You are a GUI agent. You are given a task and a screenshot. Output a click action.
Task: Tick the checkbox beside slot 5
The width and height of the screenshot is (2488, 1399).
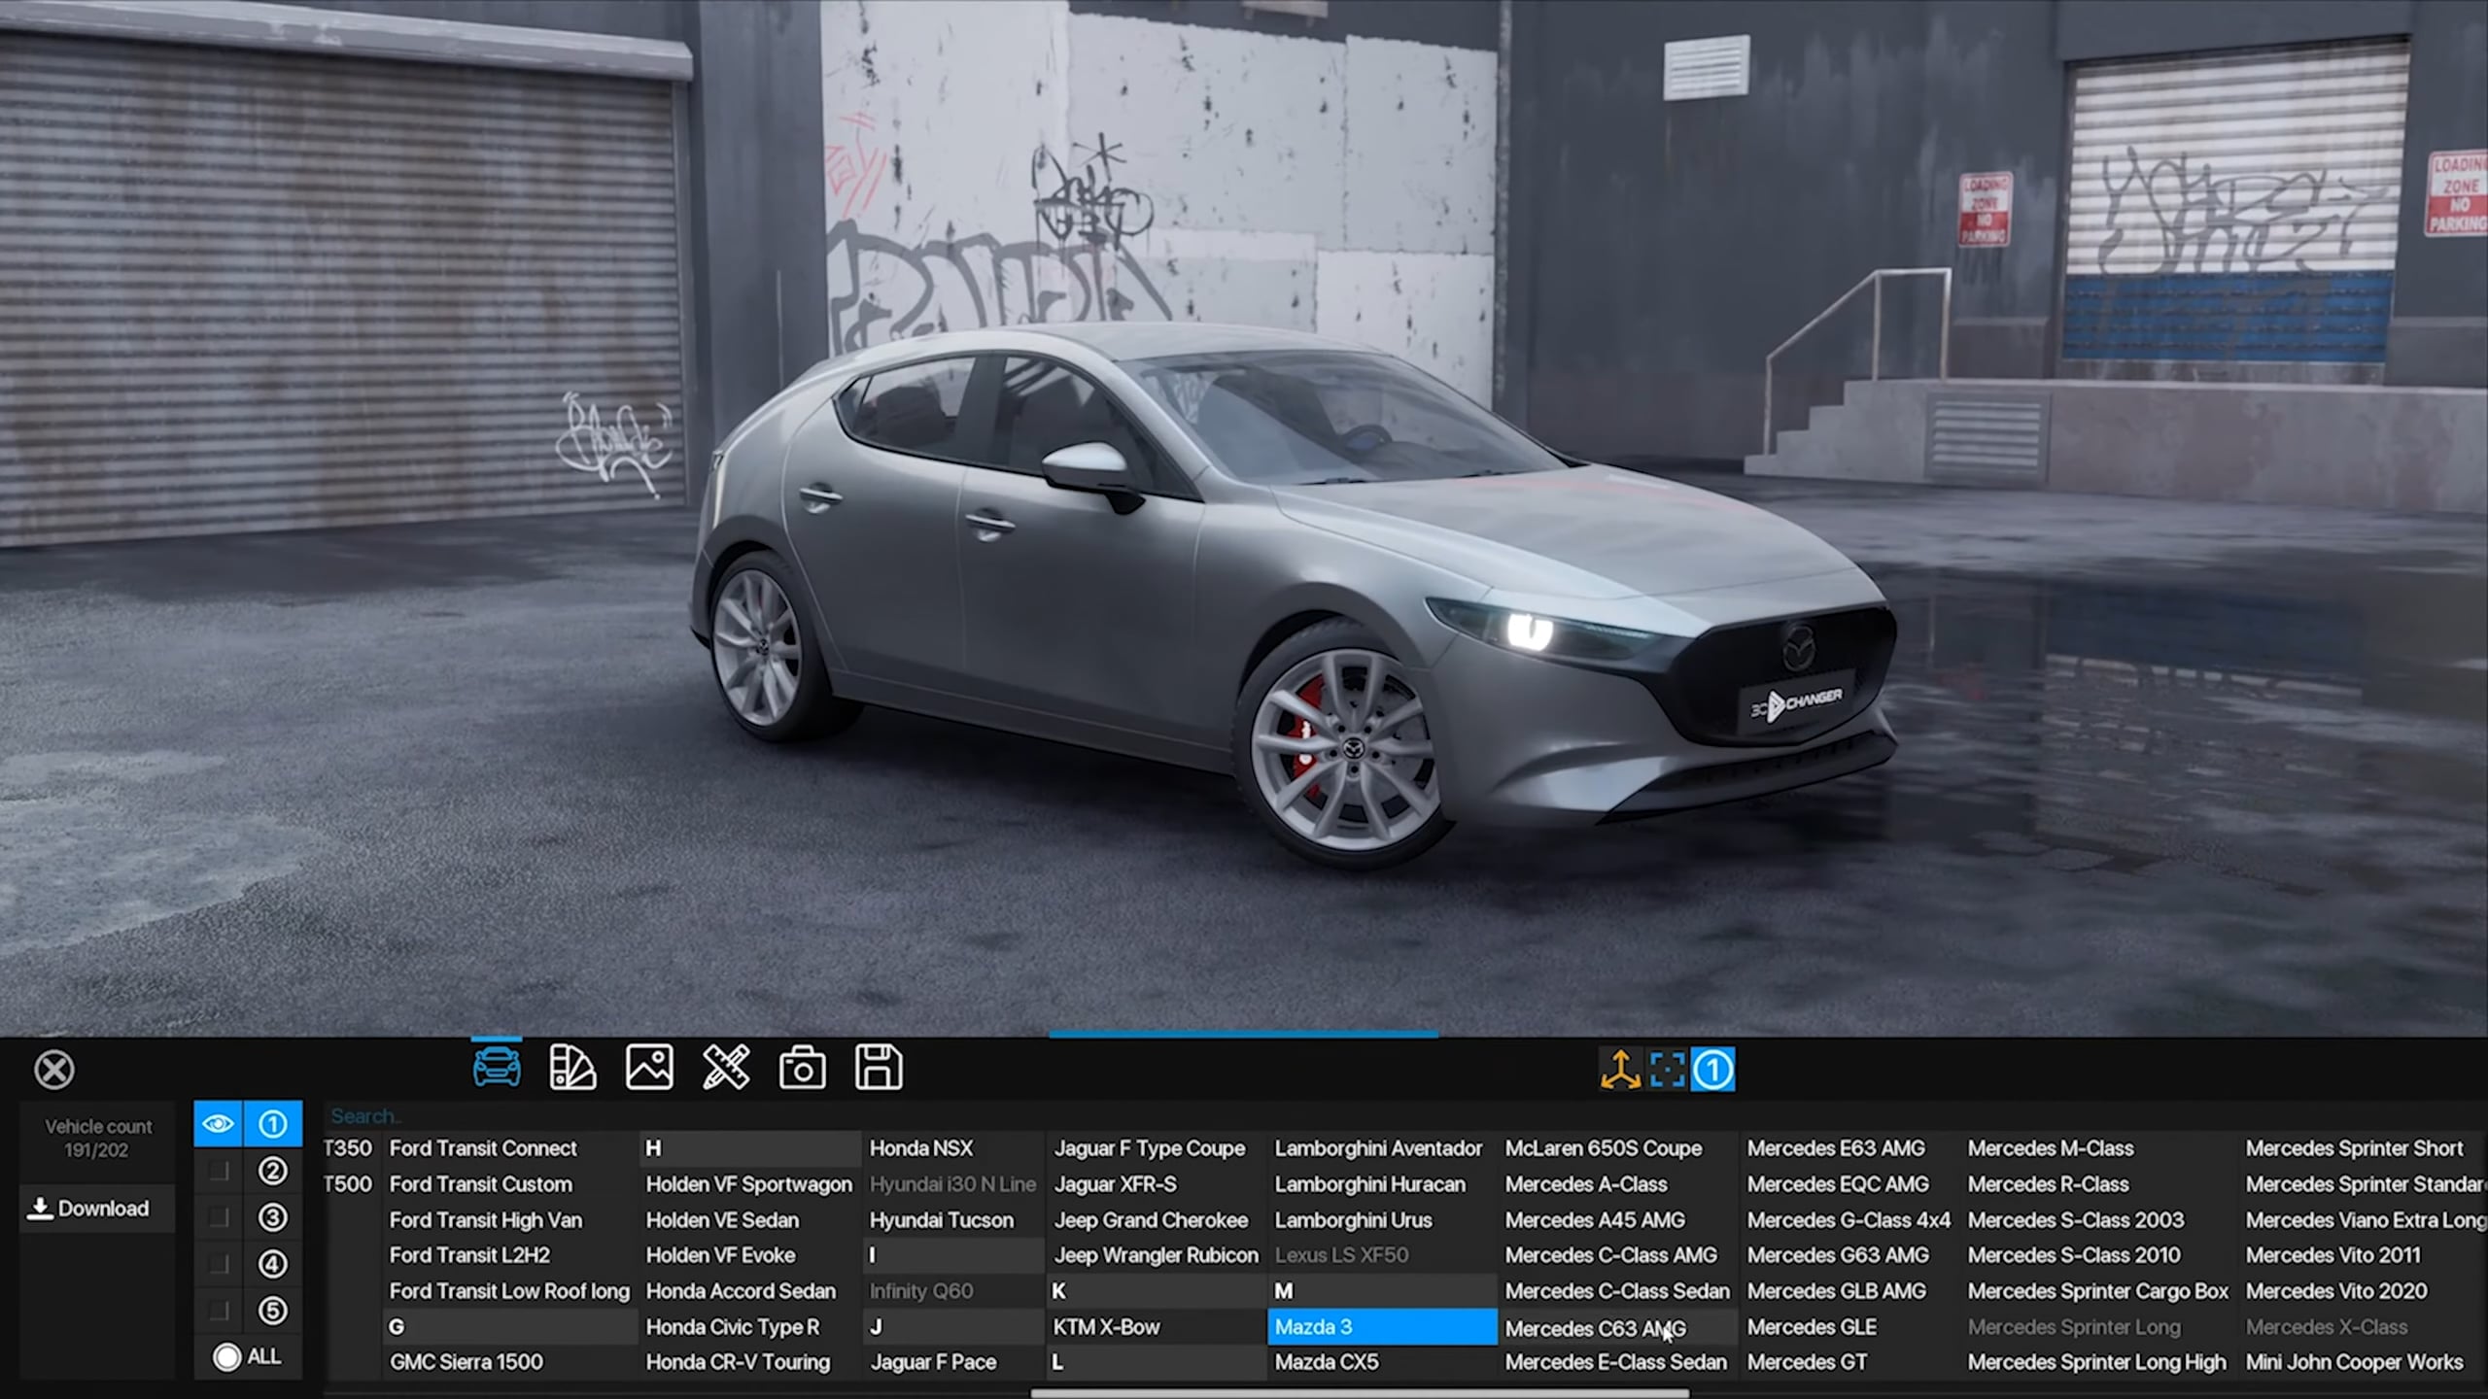(x=219, y=1311)
